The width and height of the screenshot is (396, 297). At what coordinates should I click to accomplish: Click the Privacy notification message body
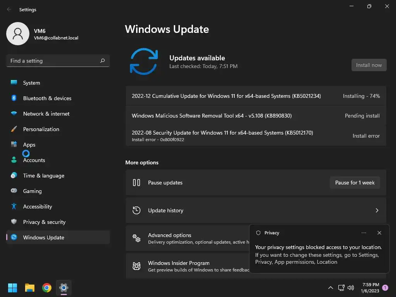pyautogui.click(x=318, y=254)
